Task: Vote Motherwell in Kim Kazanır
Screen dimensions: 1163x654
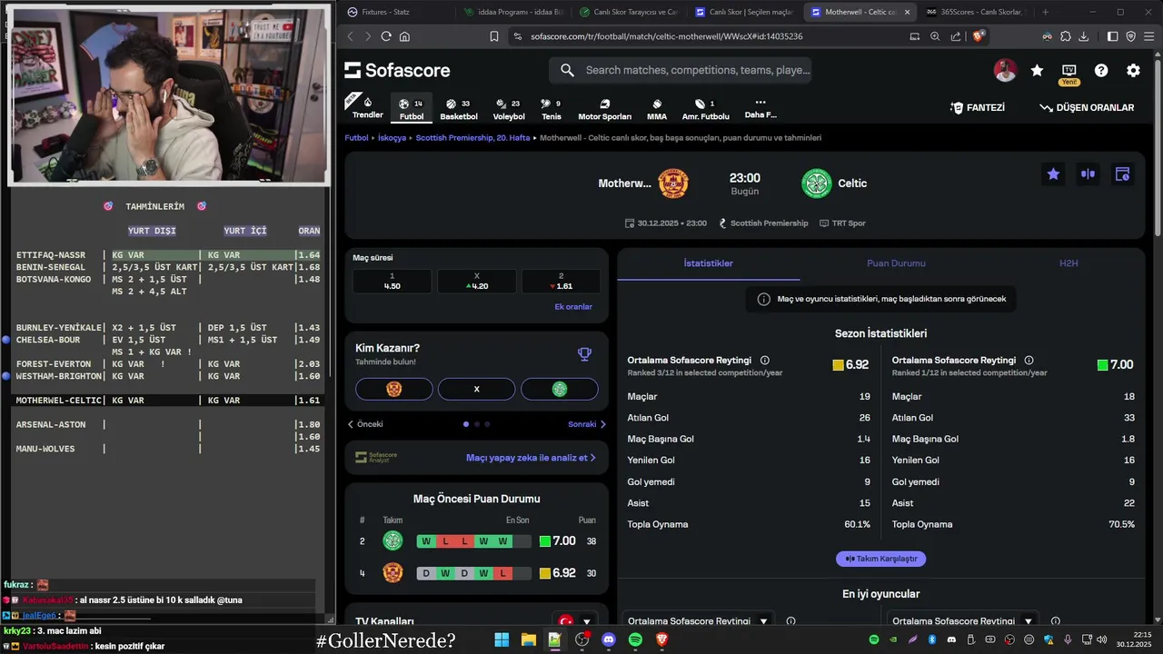Action: point(393,389)
